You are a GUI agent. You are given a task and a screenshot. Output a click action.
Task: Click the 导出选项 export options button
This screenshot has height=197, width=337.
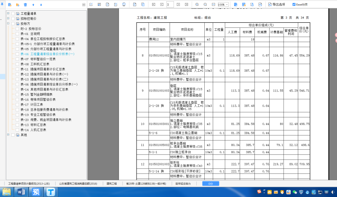[276, 4]
